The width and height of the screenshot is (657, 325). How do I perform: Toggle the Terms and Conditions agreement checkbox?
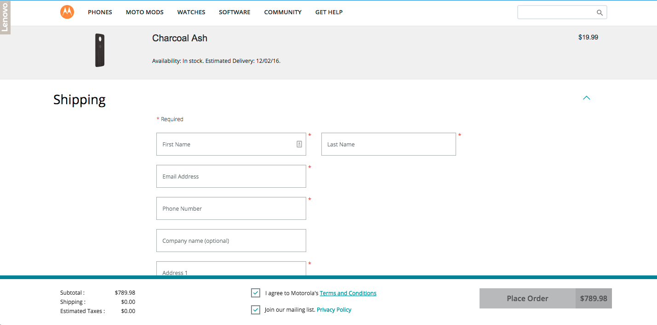(256, 293)
